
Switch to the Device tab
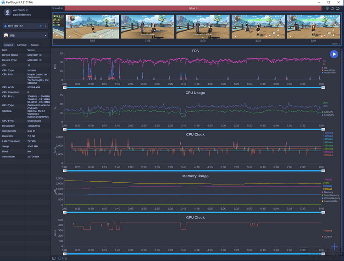9,45
